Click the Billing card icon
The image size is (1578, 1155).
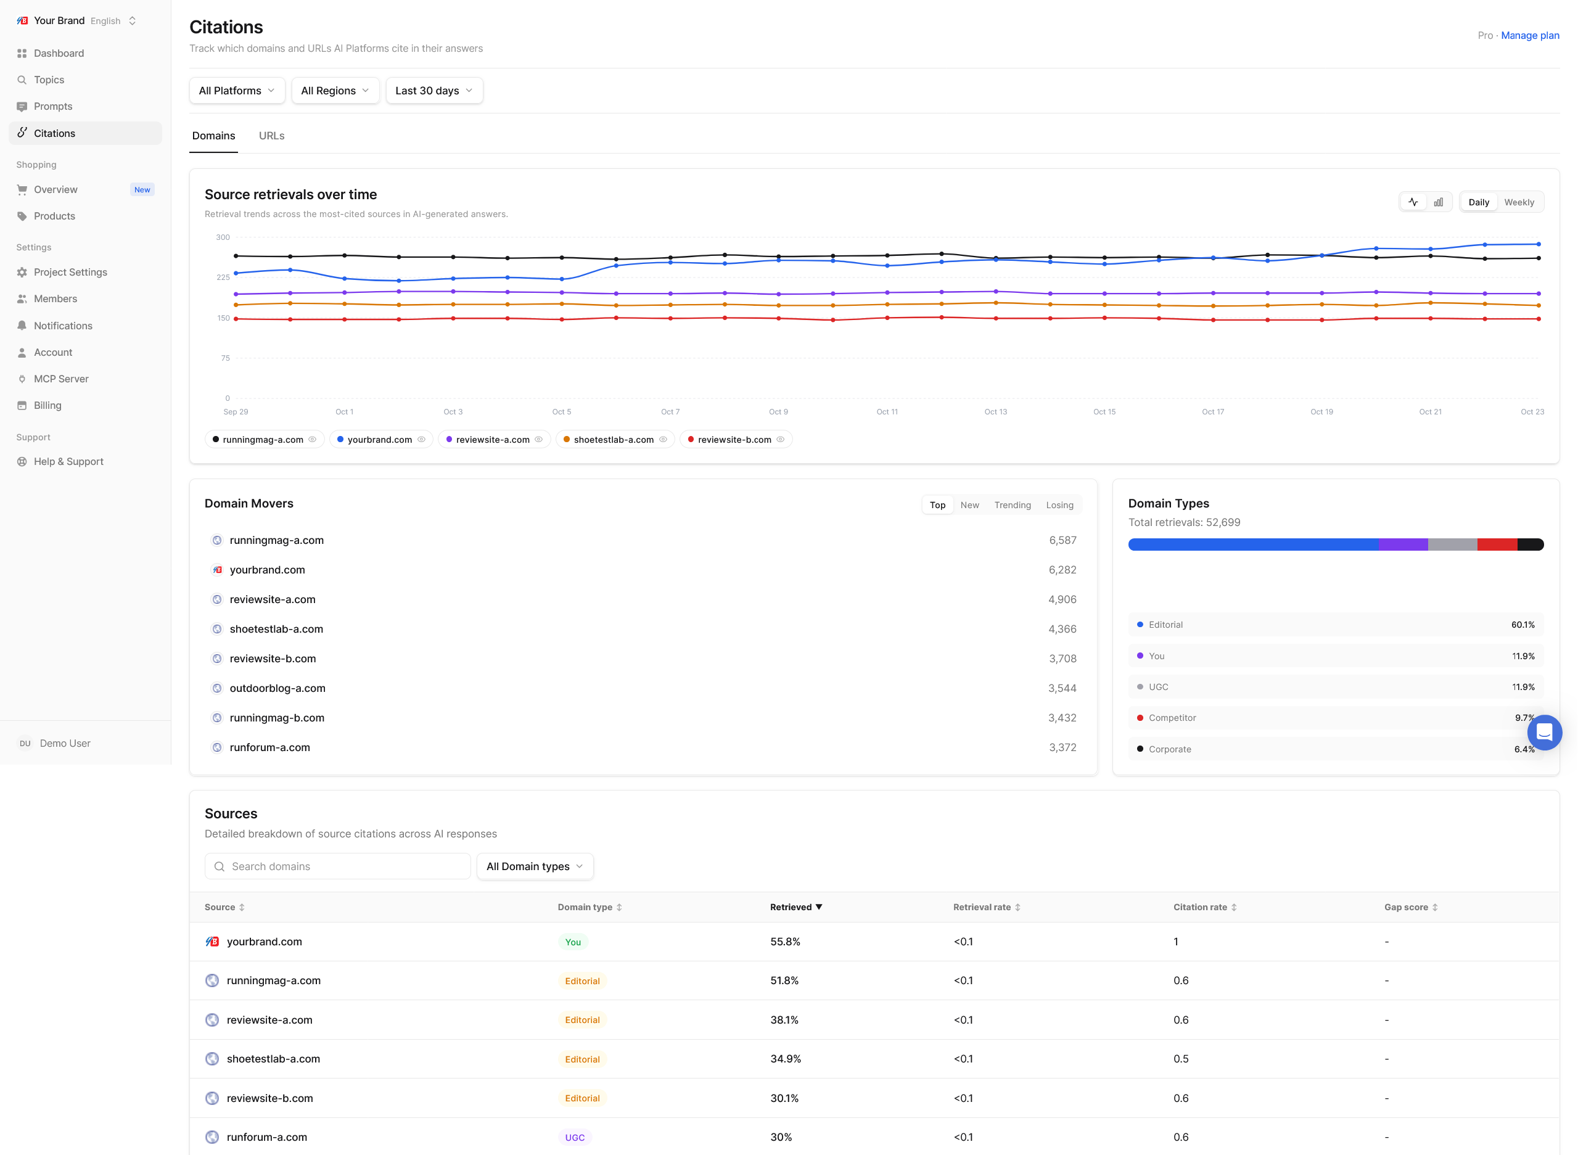(x=22, y=406)
